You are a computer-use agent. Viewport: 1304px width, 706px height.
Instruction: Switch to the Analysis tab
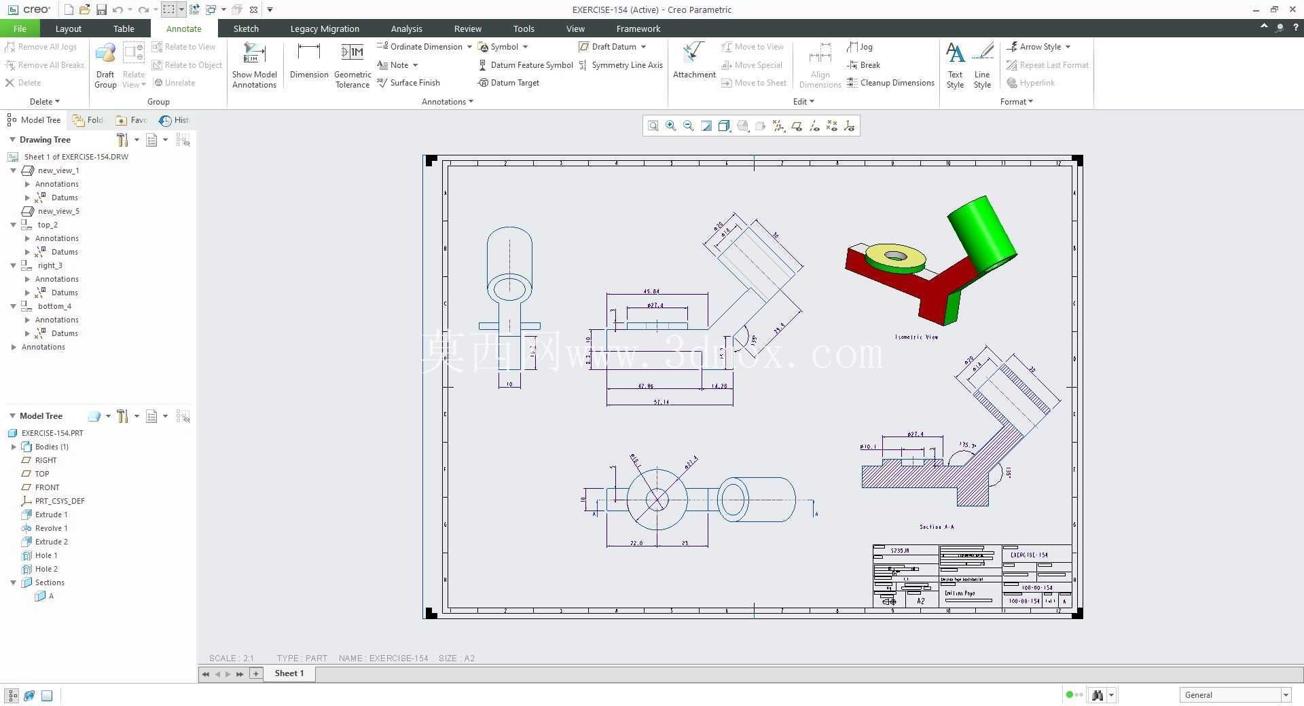coord(406,29)
